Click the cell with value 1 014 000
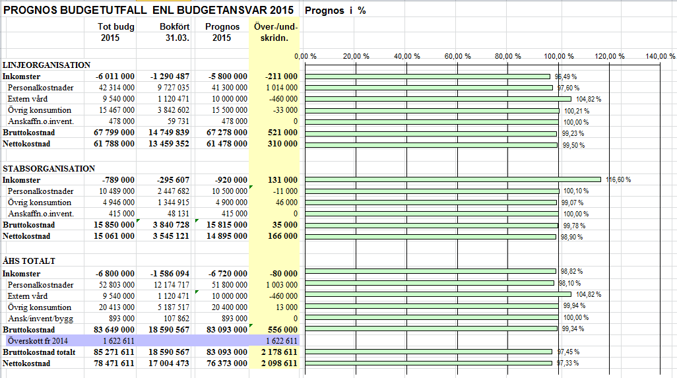The image size is (677, 378). pos(282,88)
